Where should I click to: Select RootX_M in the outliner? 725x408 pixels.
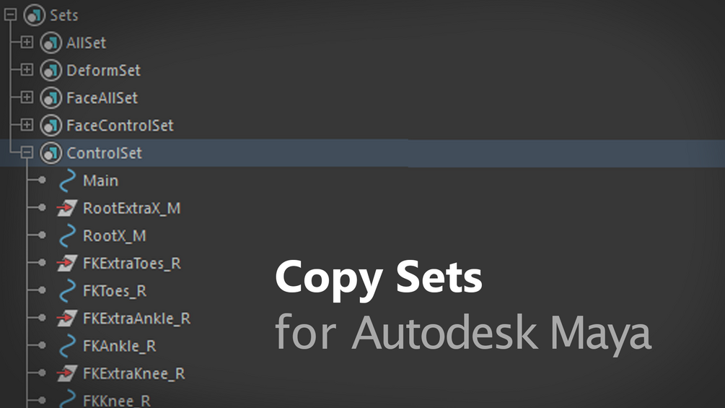tap(114, 236)
